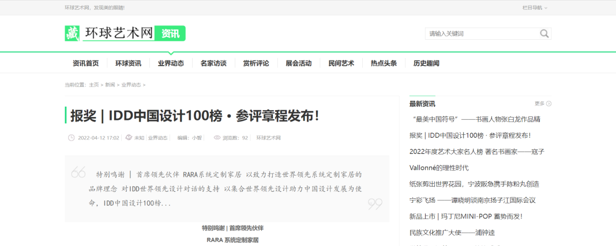Click the green 资讯 badge
The image size is (616, 246).
[x=170, y=34]
